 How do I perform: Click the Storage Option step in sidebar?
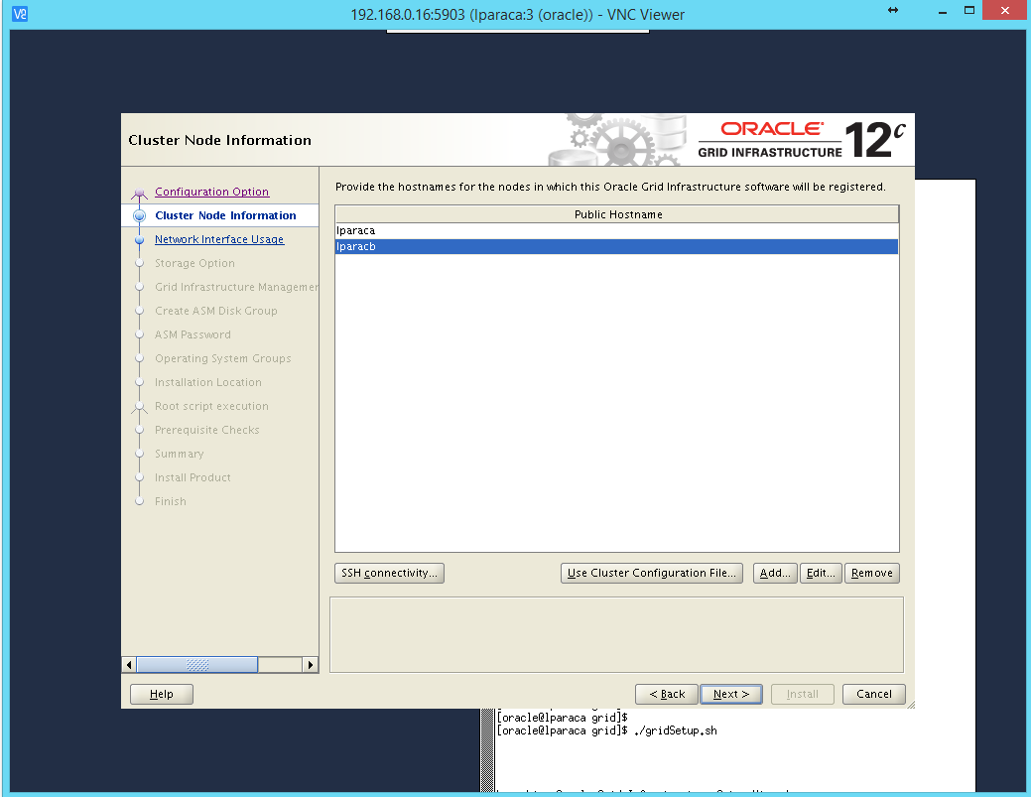point(194,263)
